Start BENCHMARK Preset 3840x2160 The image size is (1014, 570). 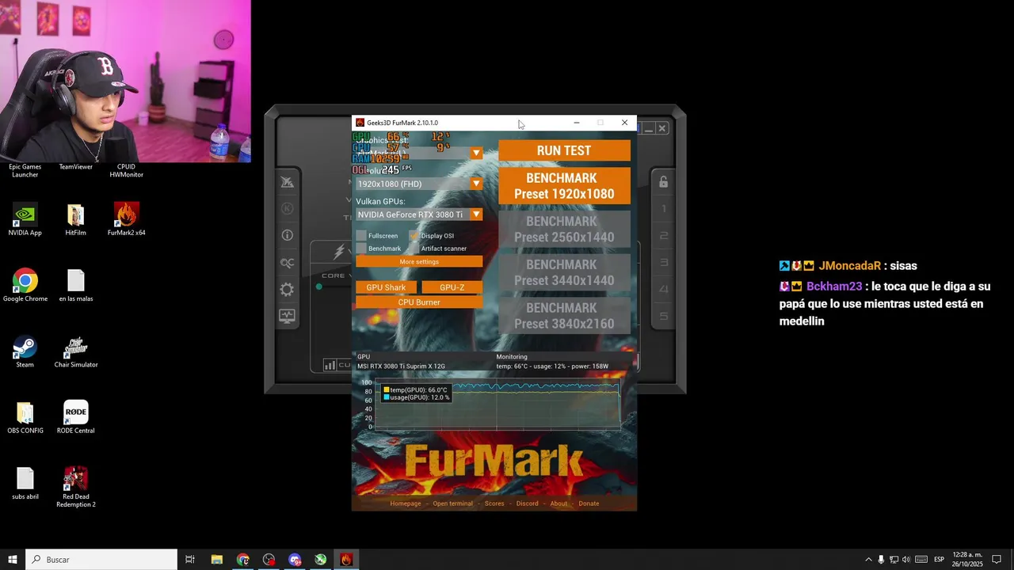(x=564, y=316)
